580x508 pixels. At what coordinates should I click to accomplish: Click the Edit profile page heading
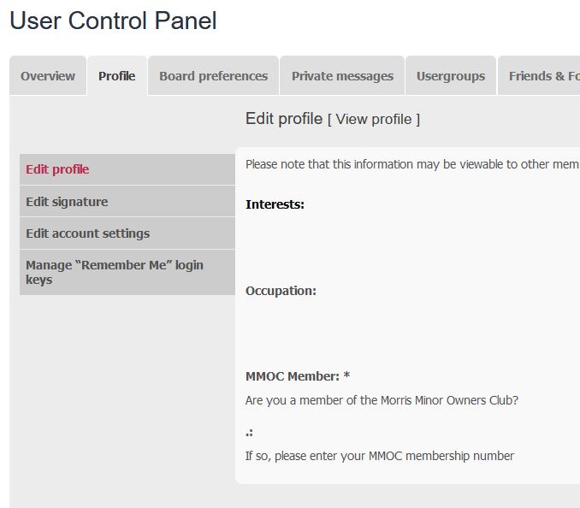[x=284, y=119]
